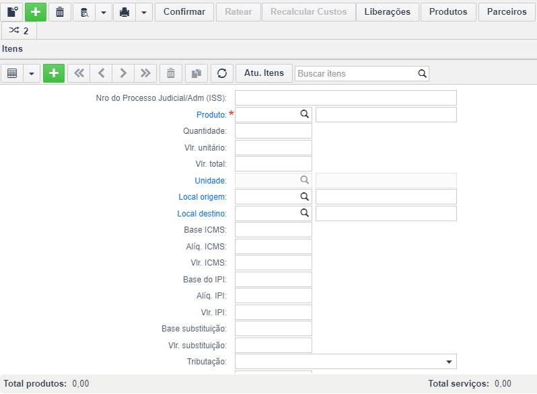This screenshot has height=394, width=537.
Task: Open the dropdown arrow next to printer icon
Action: [x=144, y=12]
